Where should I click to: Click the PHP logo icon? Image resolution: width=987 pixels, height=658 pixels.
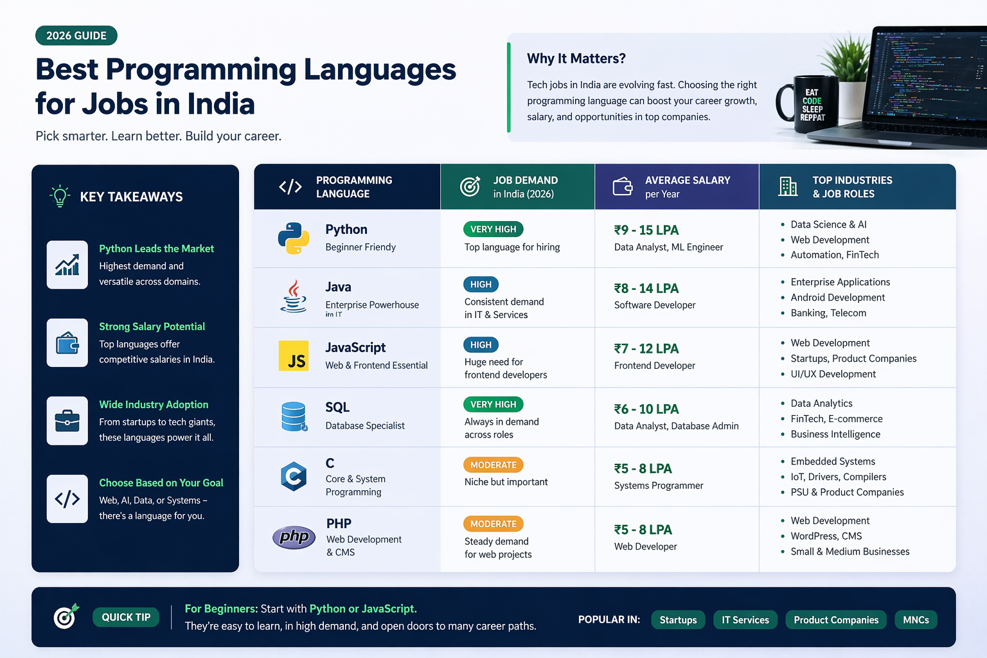click(294, 537)
